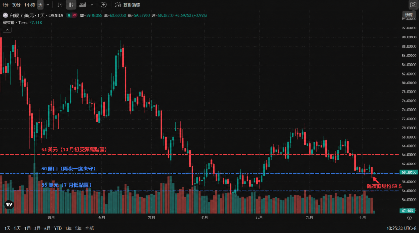
Task: Select the 1年 date range
Action: 68,228
